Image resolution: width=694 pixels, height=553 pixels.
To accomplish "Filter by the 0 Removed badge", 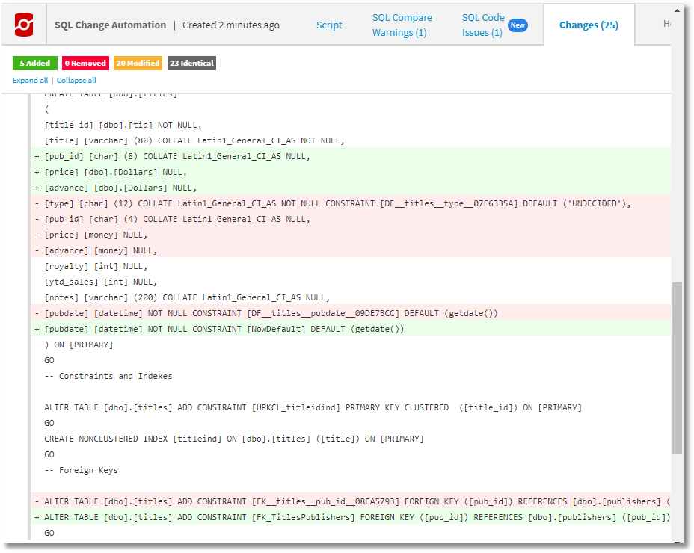I will pyautogui.click(x=85, y=64).
